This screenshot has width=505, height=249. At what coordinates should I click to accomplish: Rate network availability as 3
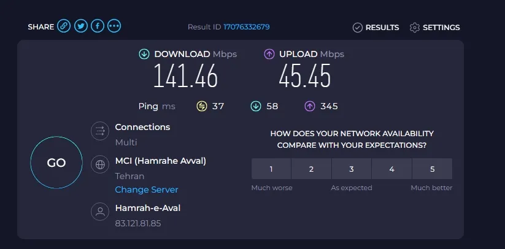[352, 169]
